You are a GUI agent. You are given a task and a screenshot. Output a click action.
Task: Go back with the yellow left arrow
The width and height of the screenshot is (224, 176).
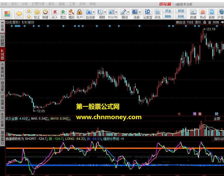19,14
